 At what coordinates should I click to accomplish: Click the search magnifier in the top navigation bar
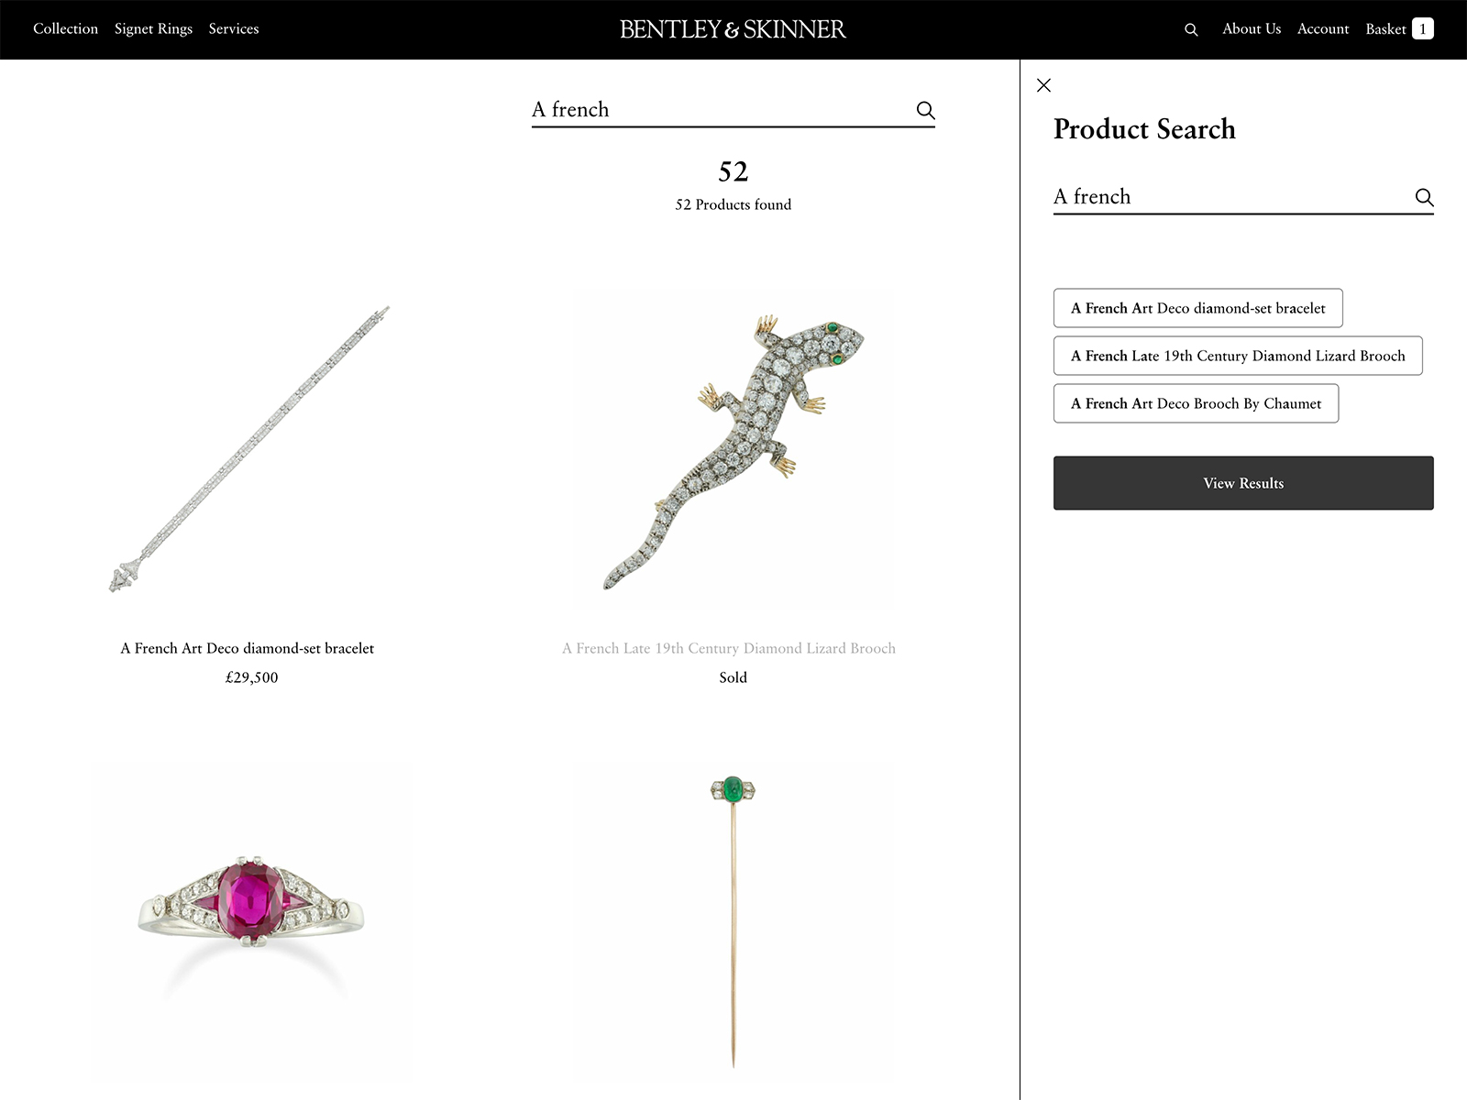point(1190,29)
